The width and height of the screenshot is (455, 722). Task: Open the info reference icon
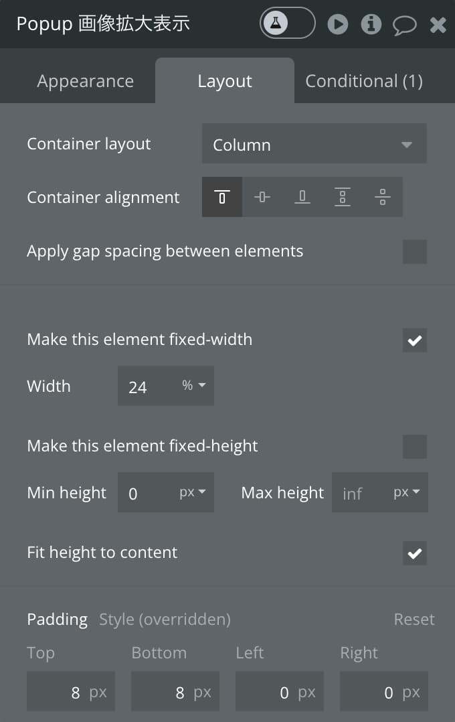(x=371, y=24)
